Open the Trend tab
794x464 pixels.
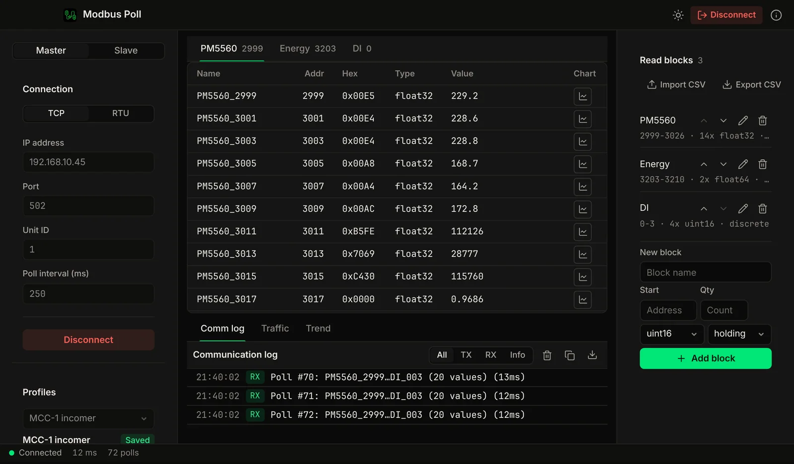[318, 328]
